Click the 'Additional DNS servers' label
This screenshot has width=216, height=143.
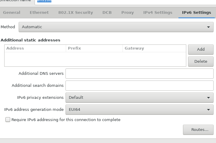click(41, 73)
